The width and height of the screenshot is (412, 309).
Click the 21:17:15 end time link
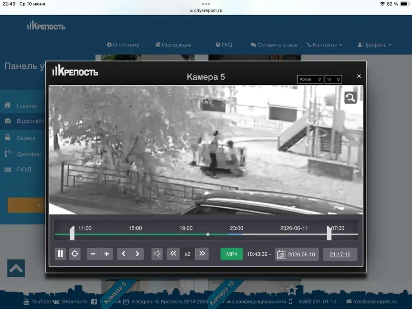coord(340,254)
